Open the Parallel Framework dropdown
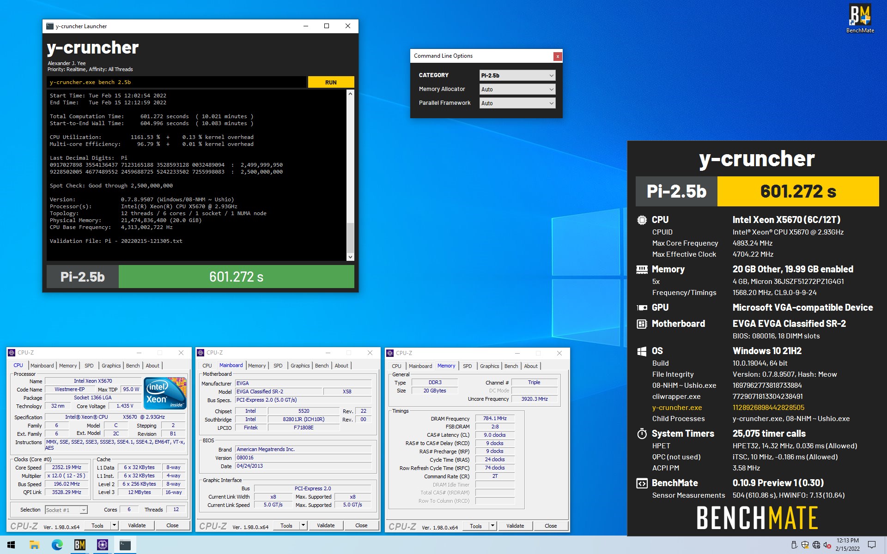This screenshot has width=887, height=554. (x=517, y=103)
